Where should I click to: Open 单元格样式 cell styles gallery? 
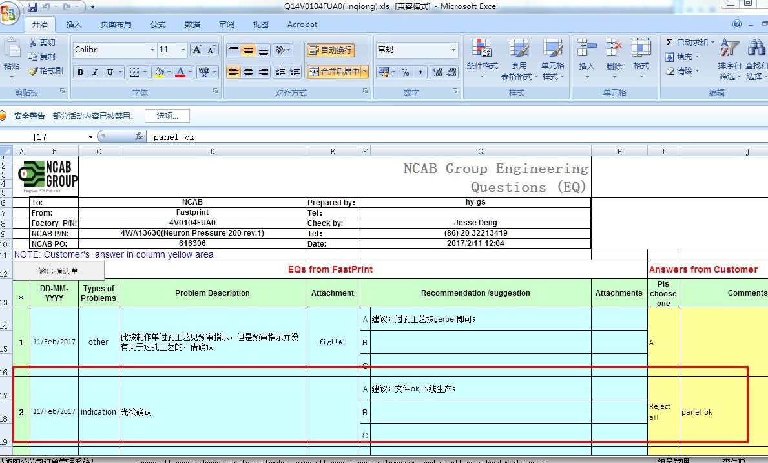point(552,59)
